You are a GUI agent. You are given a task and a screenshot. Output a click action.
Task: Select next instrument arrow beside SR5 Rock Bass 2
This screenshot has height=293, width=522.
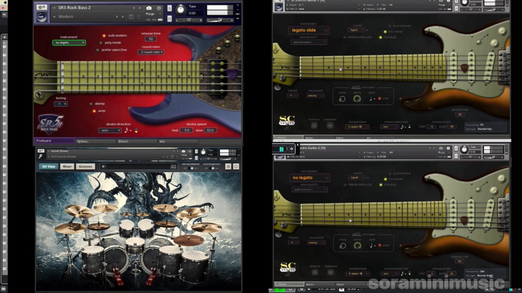tap(140, 8)
